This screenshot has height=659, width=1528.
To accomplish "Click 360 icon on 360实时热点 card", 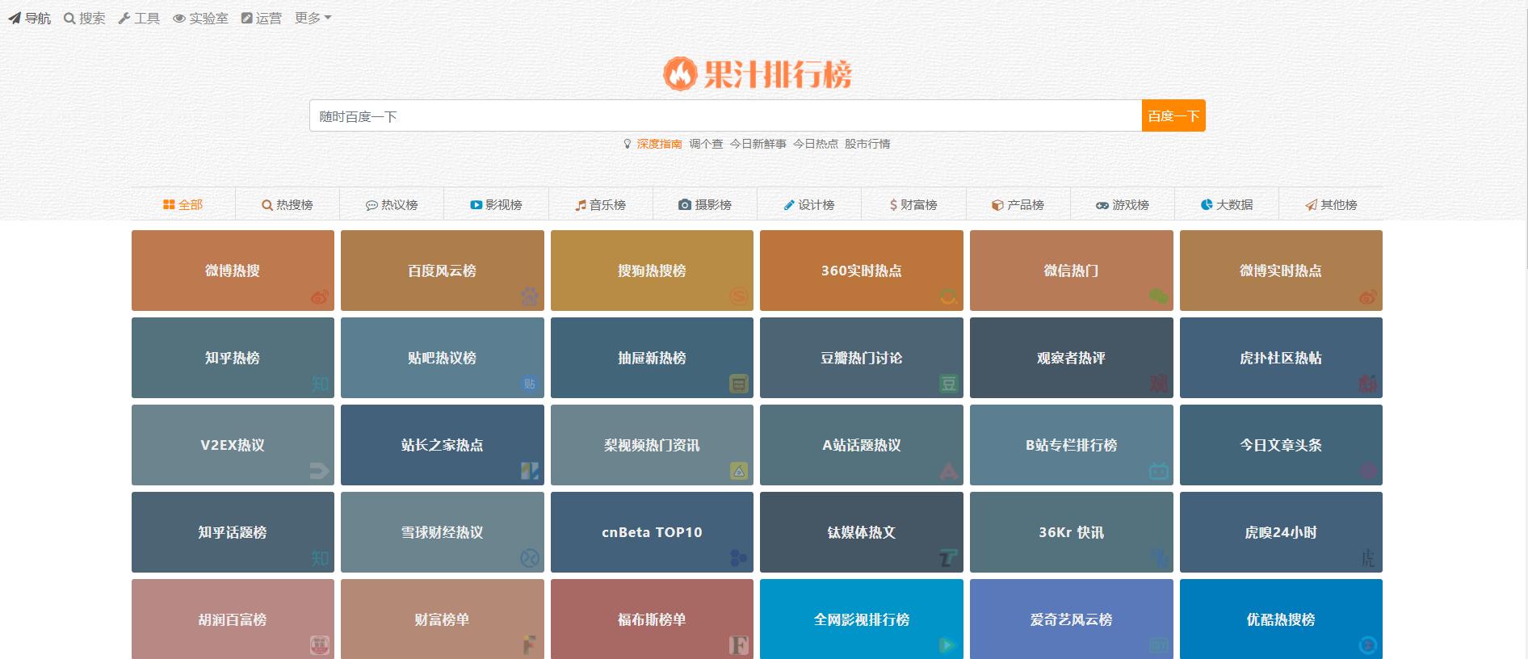I will click(949, 297).
